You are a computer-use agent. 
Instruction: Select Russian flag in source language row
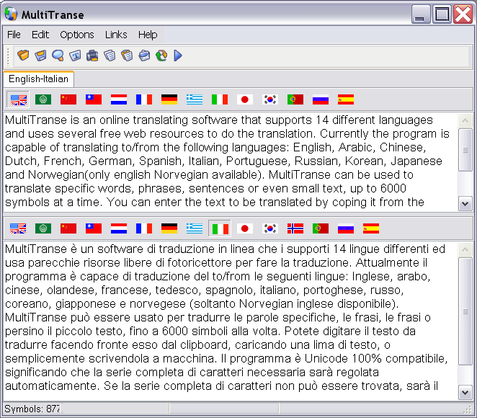tap(321, 99)
